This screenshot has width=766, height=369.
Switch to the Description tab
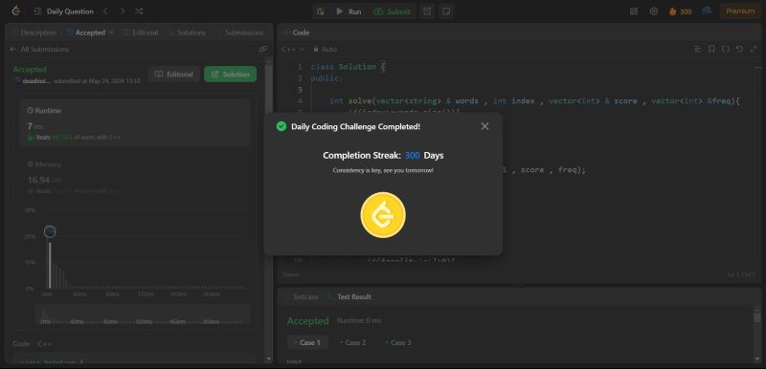click(34, 33)
